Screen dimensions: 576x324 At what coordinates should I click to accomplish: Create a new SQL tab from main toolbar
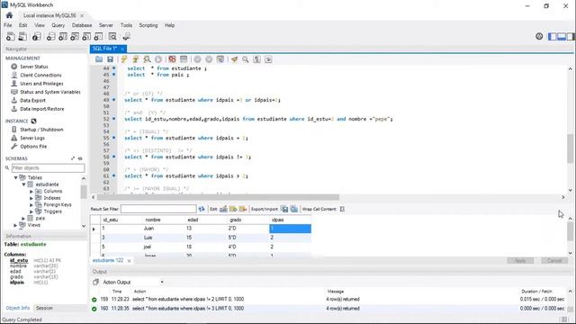(11, 36)
